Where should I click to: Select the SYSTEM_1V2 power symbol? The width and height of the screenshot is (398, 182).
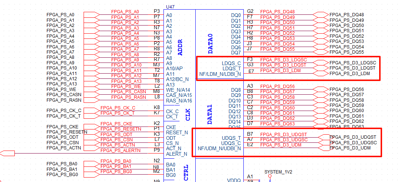pyautogui.click(x=278, y=172)
